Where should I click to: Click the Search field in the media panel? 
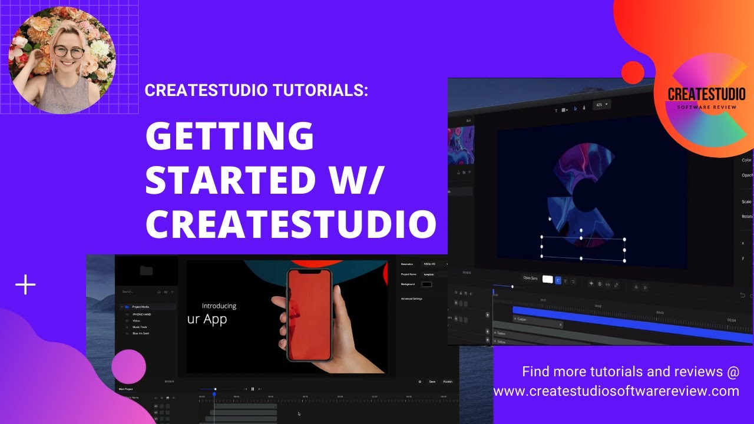[x=137, y=292]
